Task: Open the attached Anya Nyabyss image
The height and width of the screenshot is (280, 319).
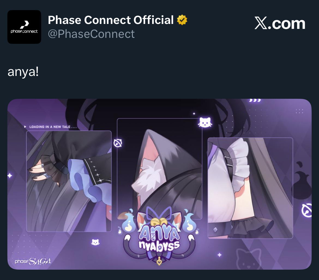Action: pyautogui.click(x=159, y=184)
